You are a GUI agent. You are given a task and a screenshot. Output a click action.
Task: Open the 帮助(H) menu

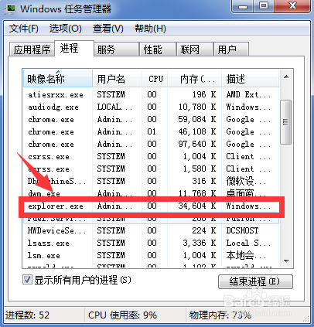pos(150,29)
